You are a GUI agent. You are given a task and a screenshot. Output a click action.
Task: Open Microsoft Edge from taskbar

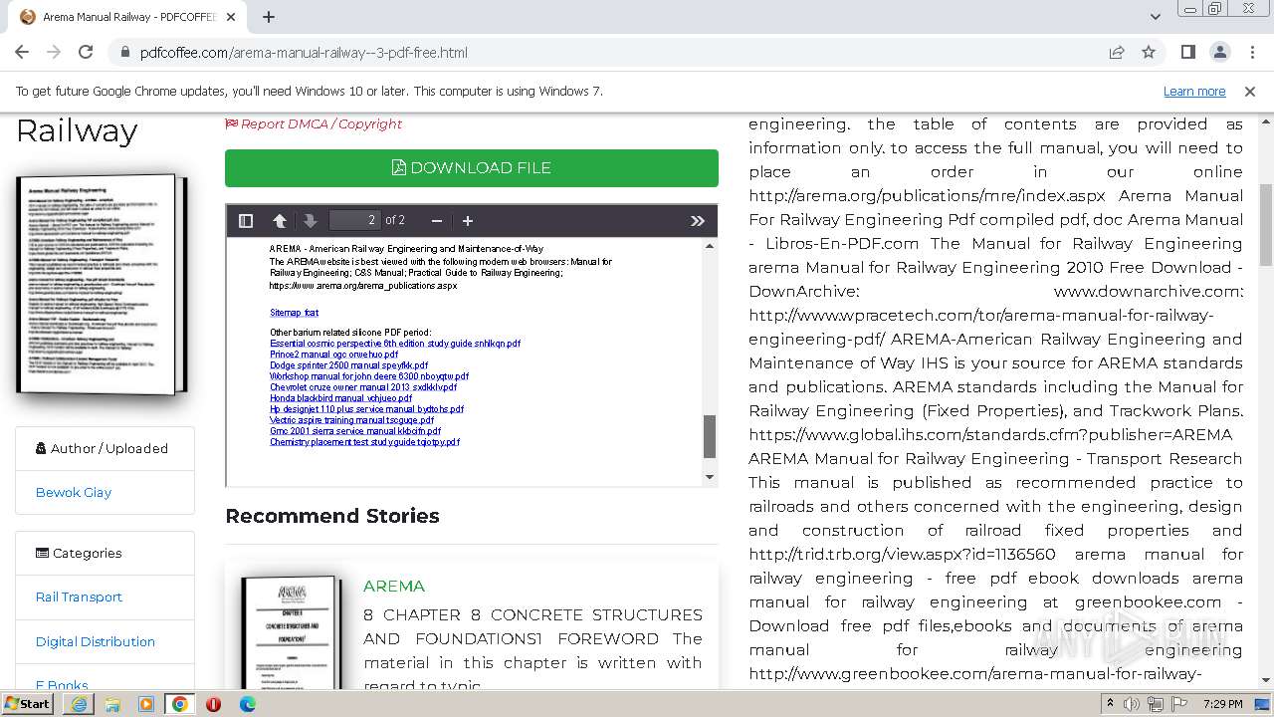(247, 704)
